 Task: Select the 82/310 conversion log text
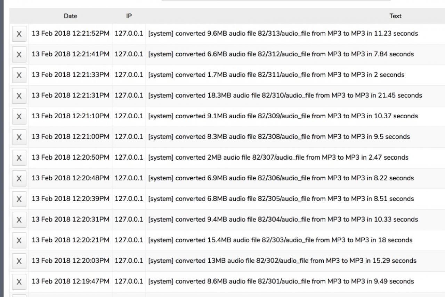(x=285, y=95)
